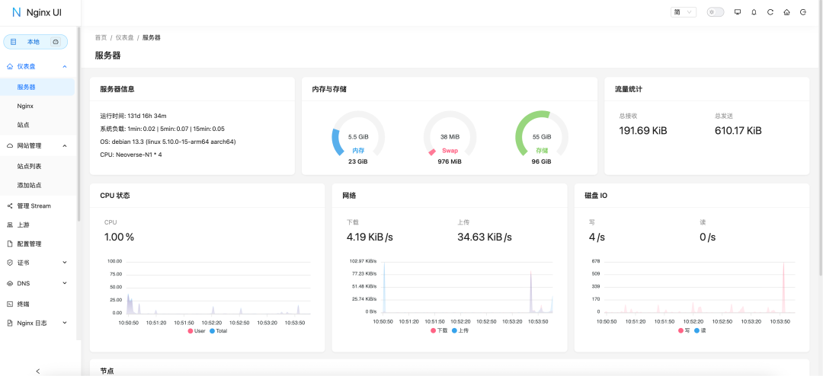Click 首页 breadcrumb link
This screenshot has width=823, height=376.
point(101,37)
